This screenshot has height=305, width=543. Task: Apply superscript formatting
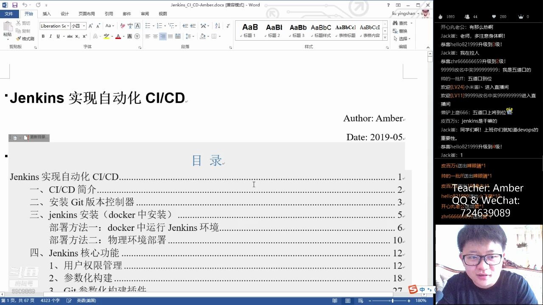point(84,36)
